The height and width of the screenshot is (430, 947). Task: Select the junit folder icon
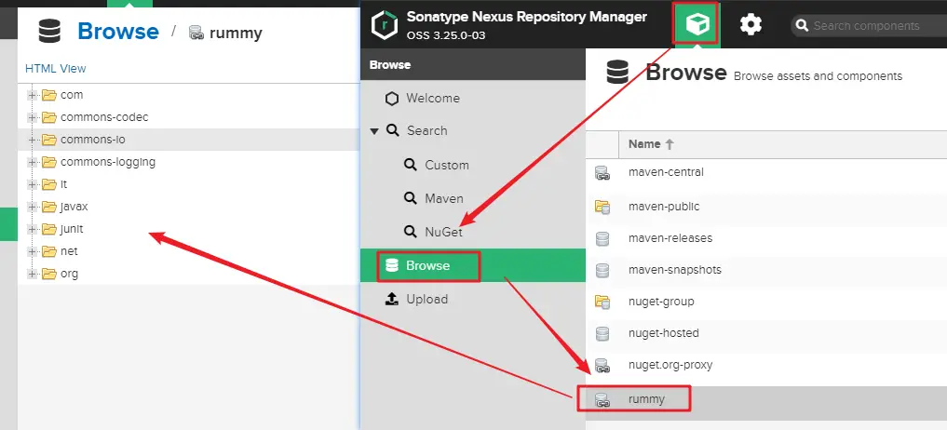pyautogui.click(x=49, y=229)
